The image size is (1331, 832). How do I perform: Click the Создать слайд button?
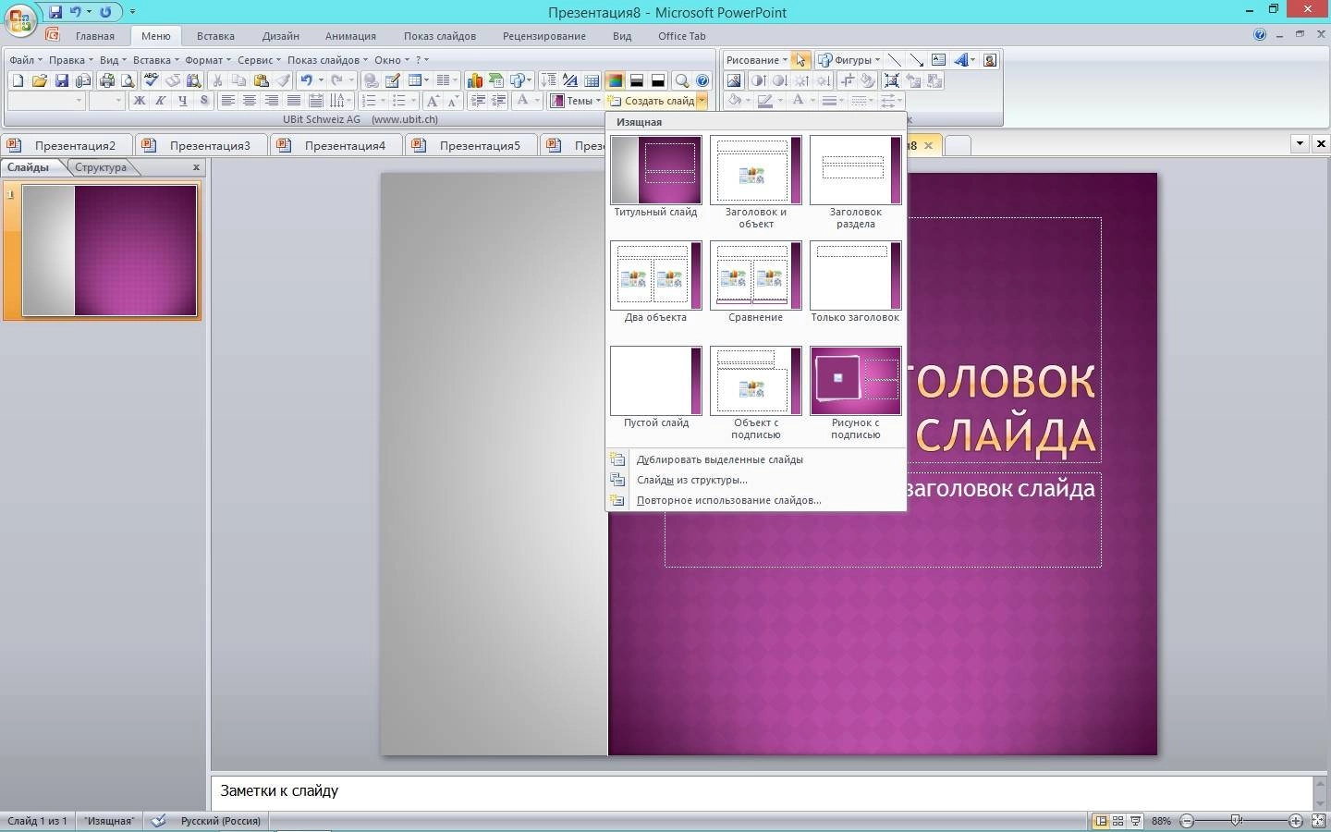652,101
